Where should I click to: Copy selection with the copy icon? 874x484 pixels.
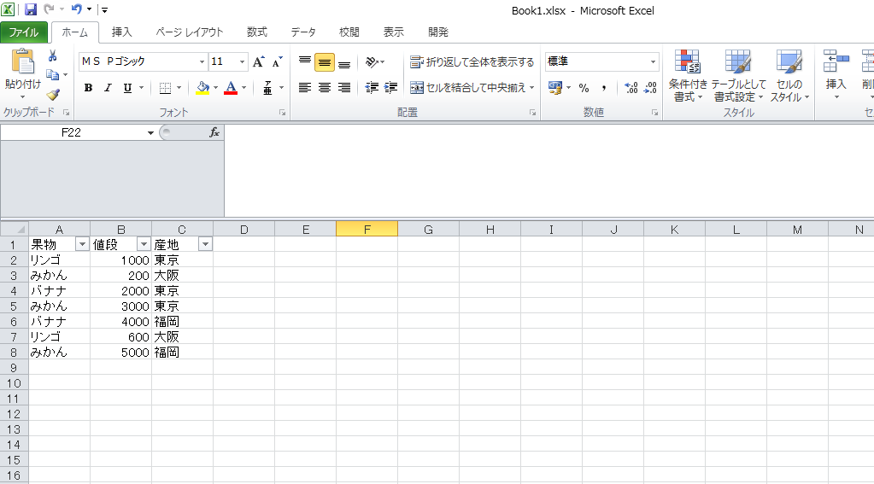pyautogui.click(x=52, y=74)
